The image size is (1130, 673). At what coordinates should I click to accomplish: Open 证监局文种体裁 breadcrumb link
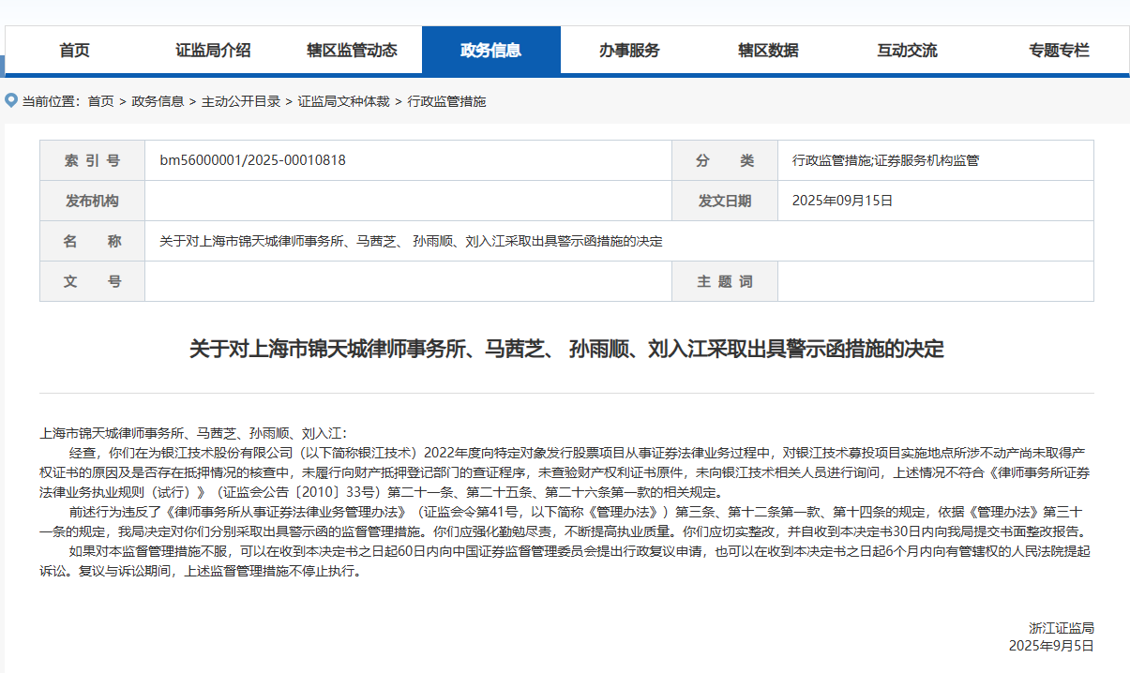point(344,101)
